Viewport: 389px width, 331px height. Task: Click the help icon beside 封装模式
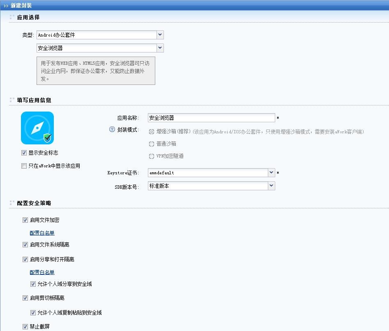point(112,130)
